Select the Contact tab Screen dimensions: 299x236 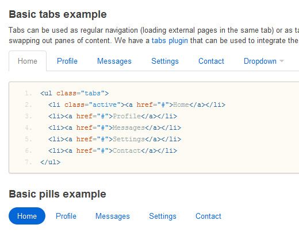pos(211,61)
